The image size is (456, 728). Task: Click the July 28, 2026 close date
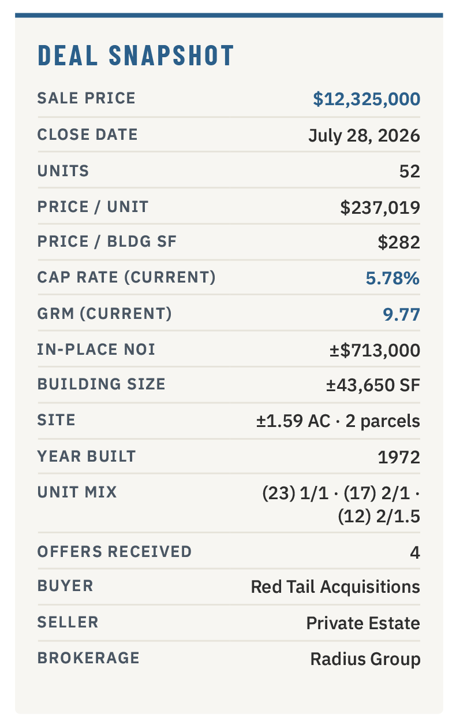364,135
